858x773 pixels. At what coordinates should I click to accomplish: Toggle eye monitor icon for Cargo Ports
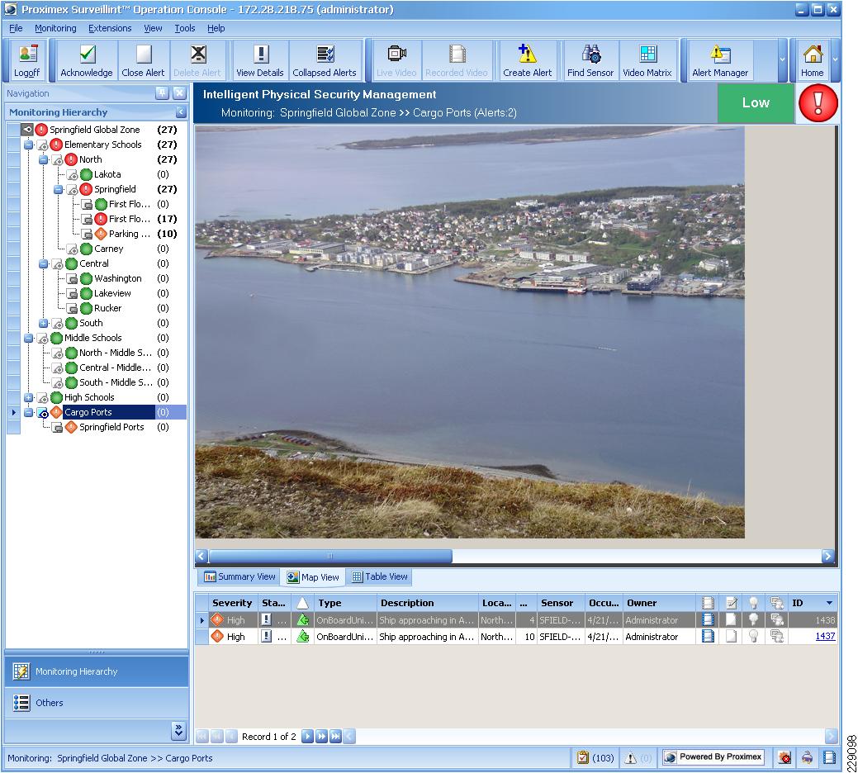point(43,412)
